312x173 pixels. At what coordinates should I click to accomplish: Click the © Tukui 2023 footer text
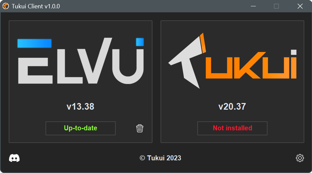161,158
